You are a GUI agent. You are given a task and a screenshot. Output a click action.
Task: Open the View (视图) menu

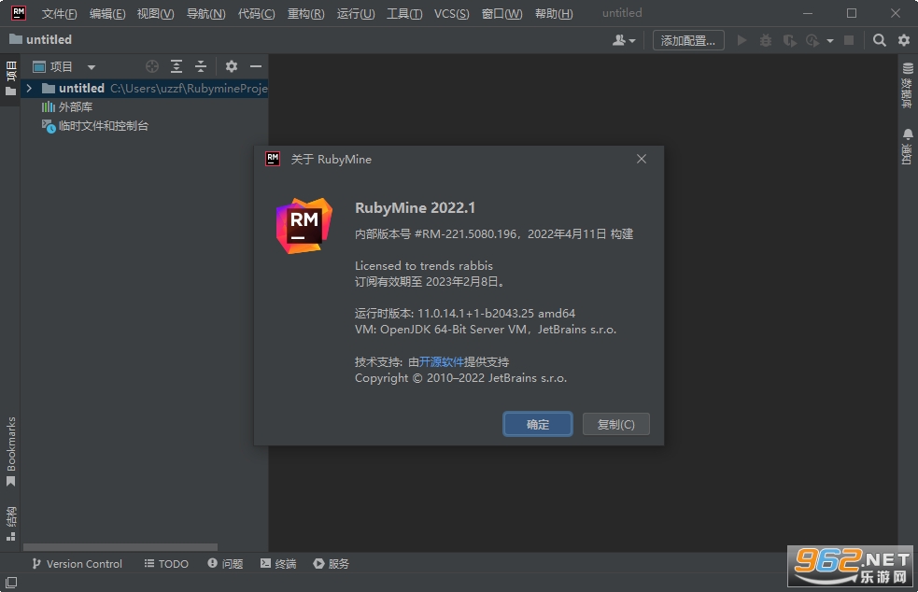155,13
